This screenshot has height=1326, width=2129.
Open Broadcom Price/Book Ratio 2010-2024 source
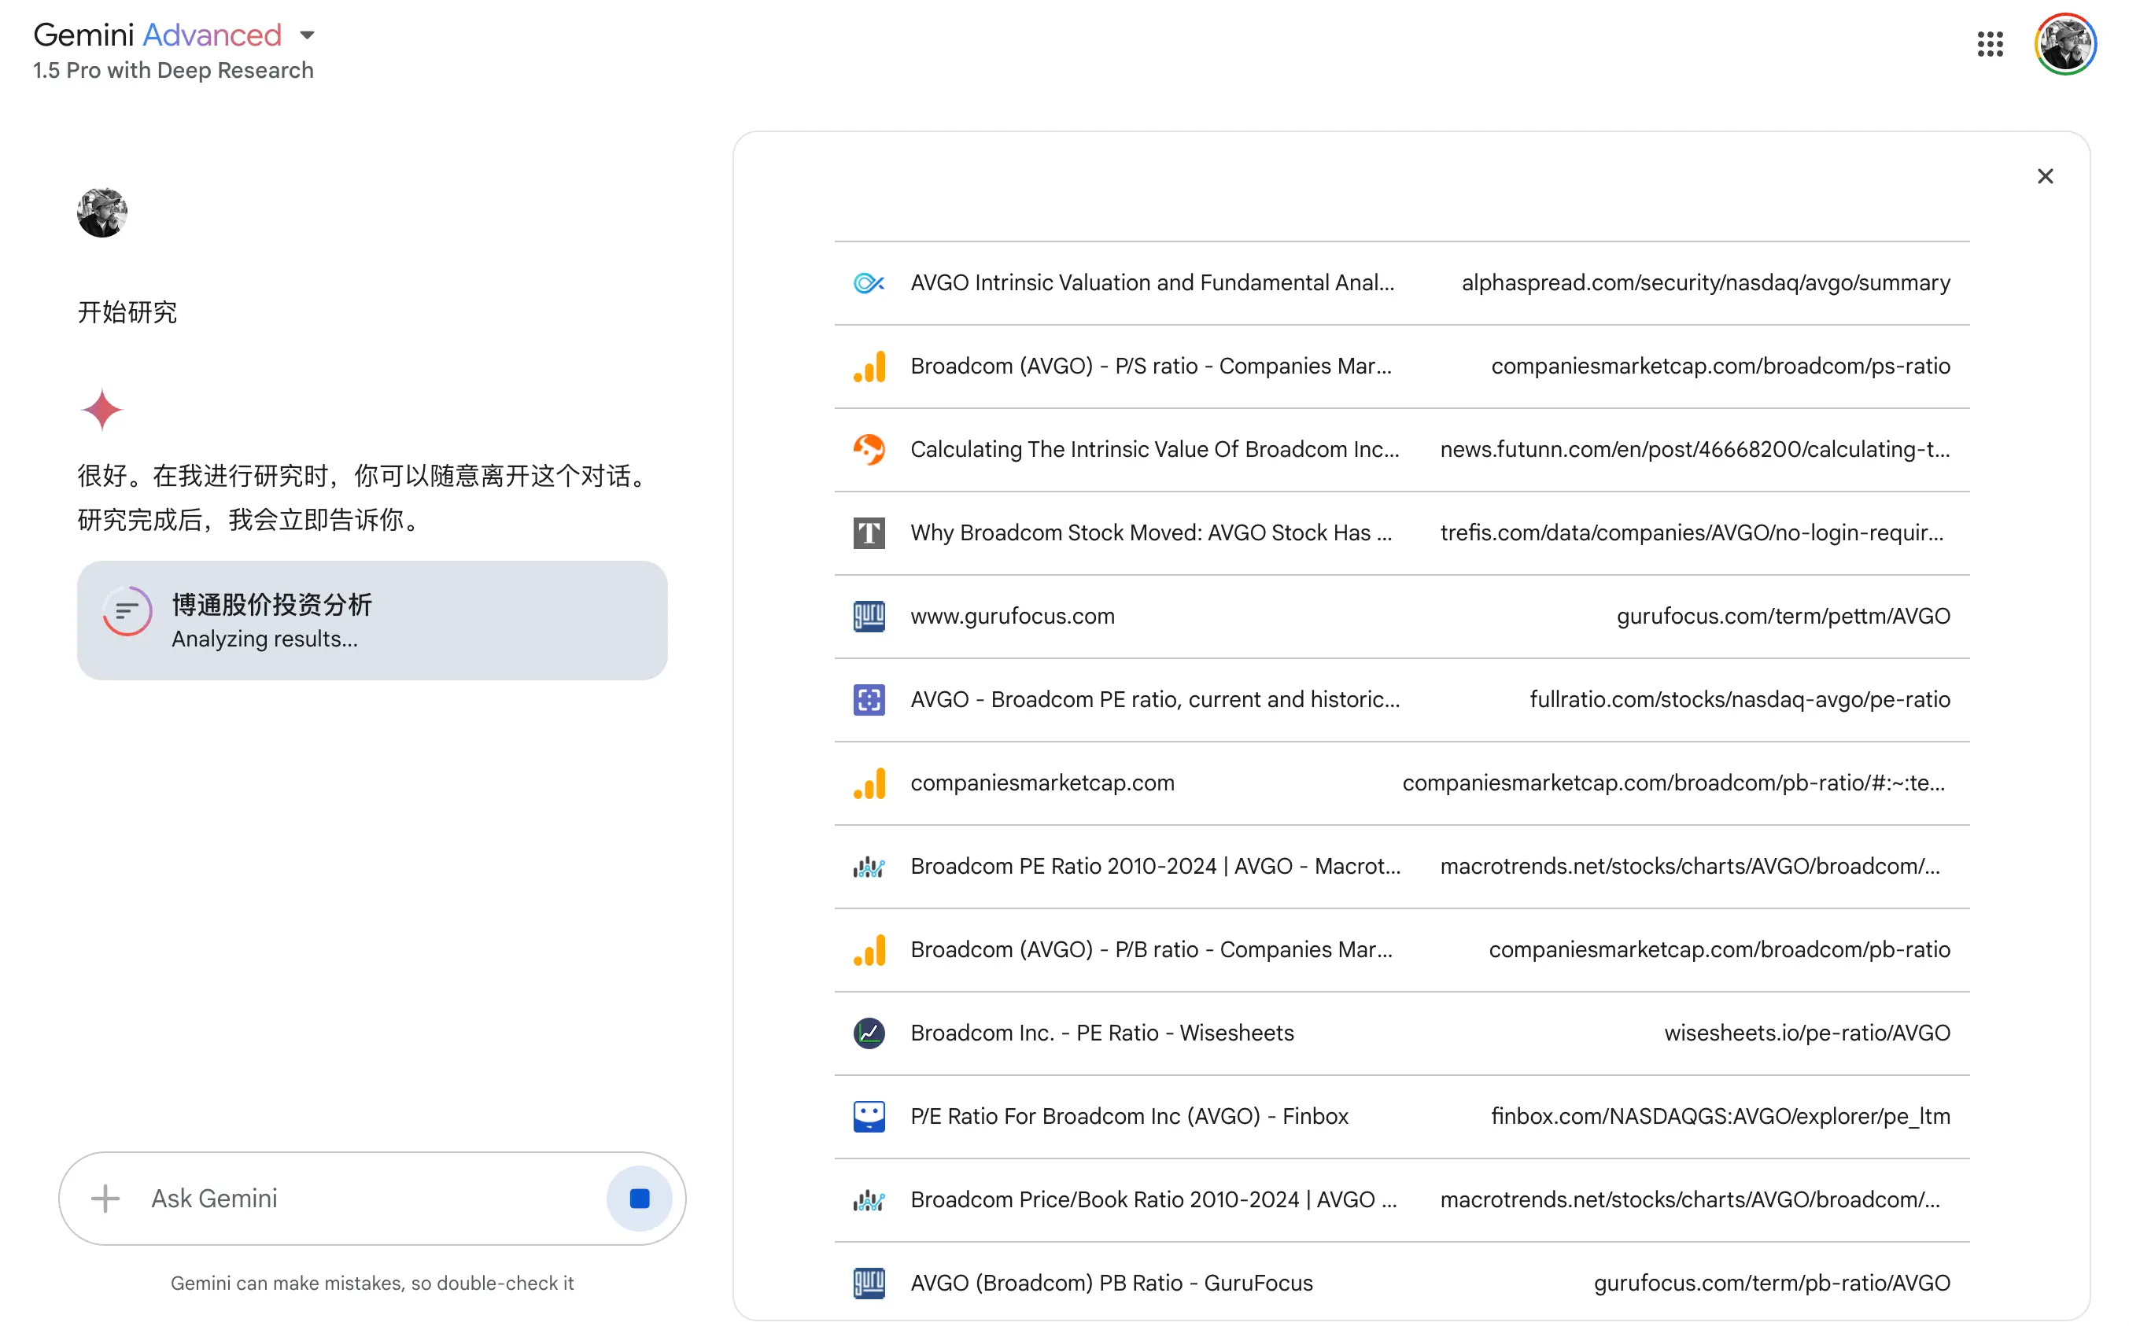pos(1153,1199)
